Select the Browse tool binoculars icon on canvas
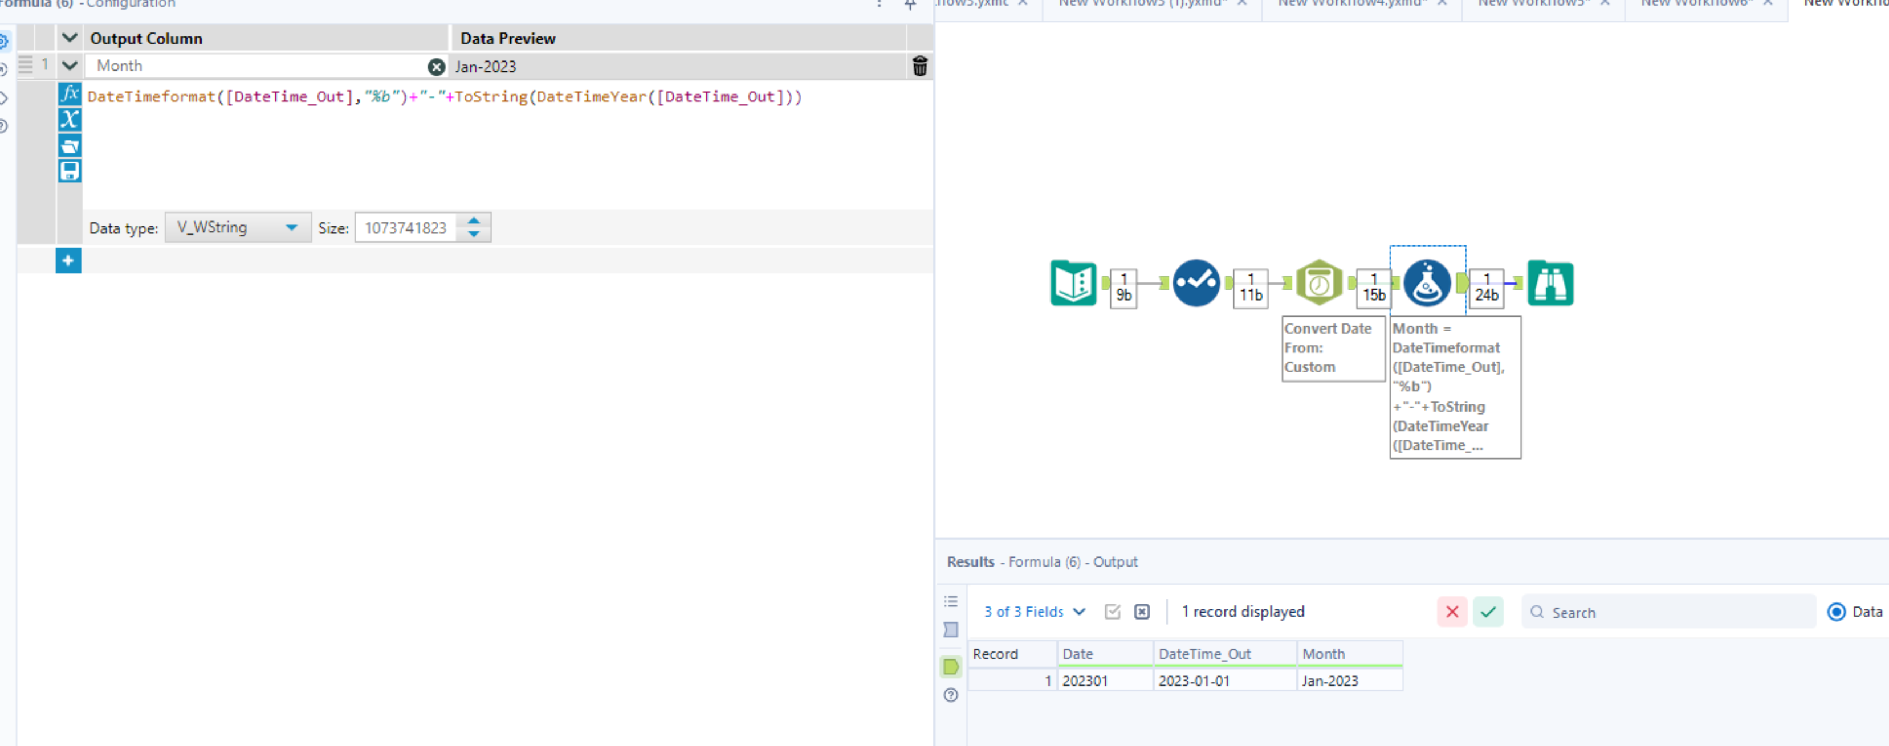The width and height of the screenshot is (1889, 746). coord(1550,283)
